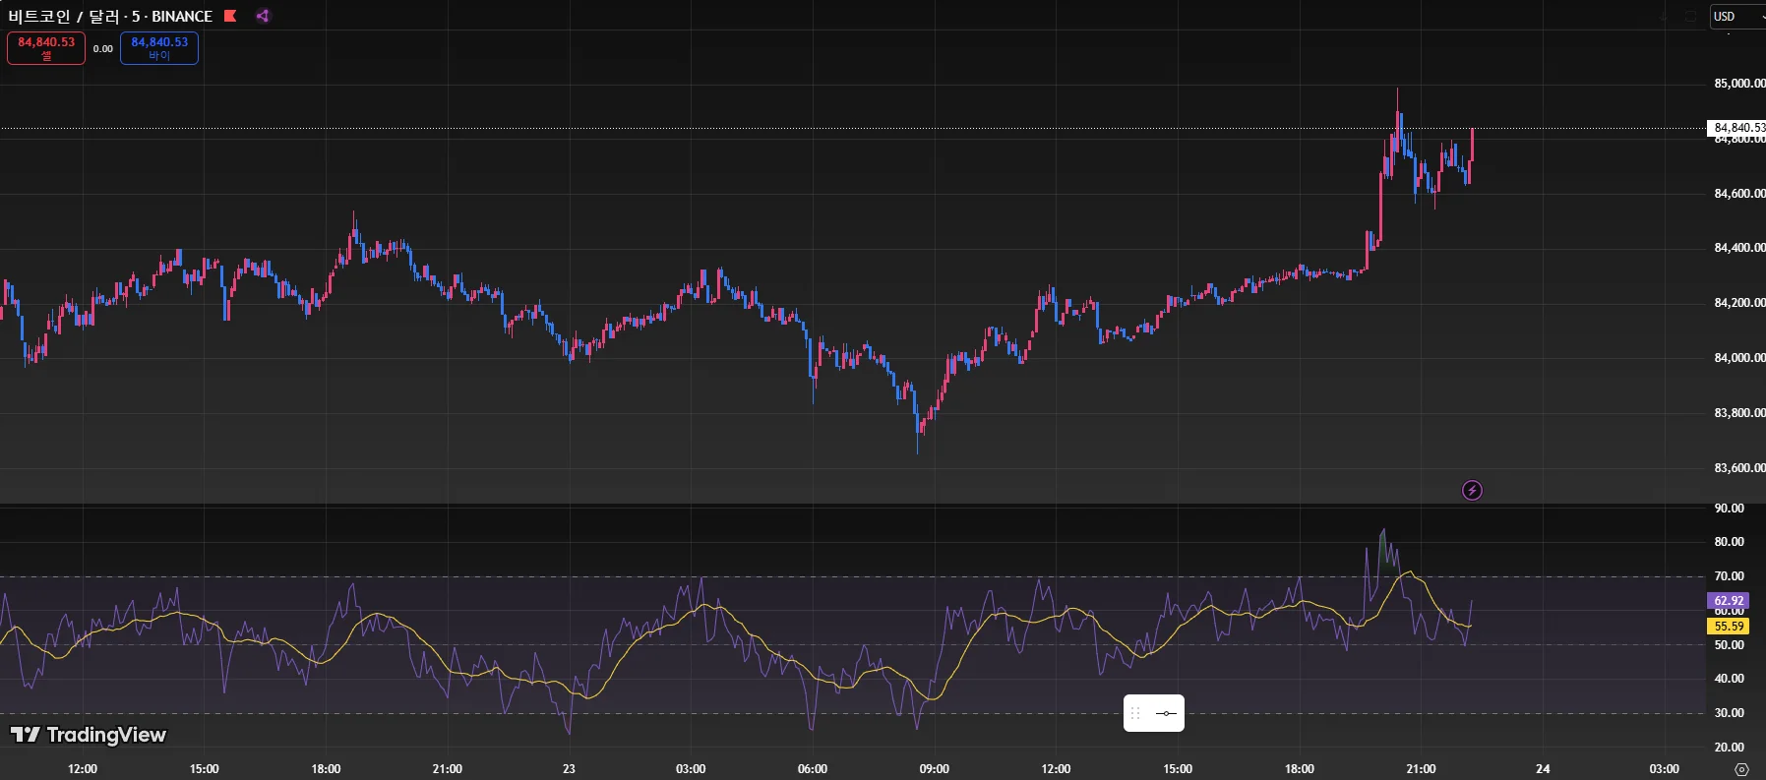This screenshot has width=1766, height=780.
Task: Click the 0.00 spread value
Action: coord(103,48)
